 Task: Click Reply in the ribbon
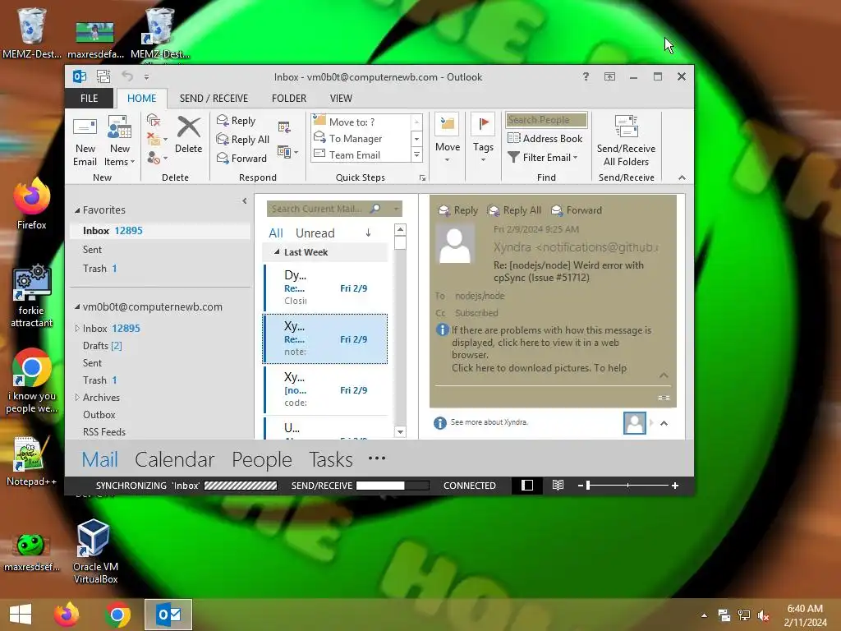(236, 121)
